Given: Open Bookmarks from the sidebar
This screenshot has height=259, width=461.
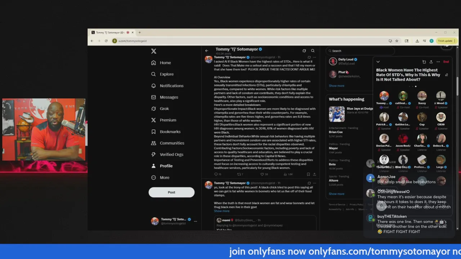Looking at the screenshot, I should [x=166, y=132].
